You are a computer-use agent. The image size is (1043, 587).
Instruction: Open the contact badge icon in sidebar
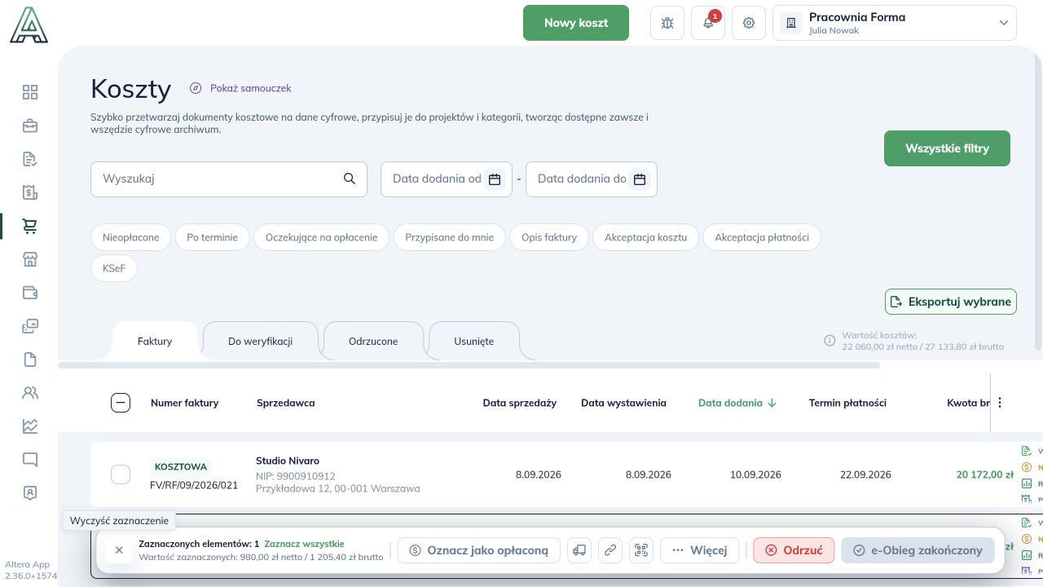click(30, 493)
